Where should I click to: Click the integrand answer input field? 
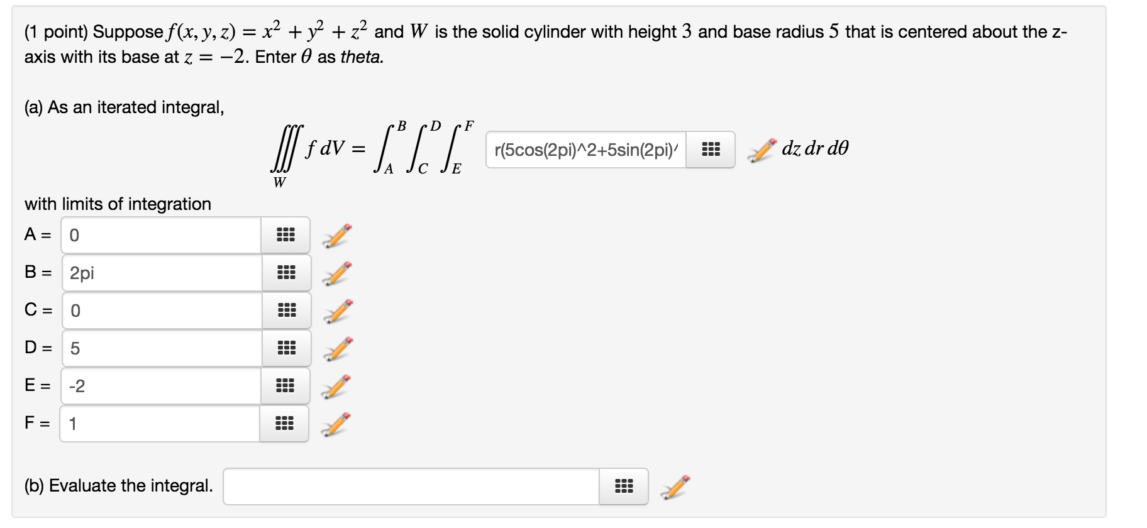click(x=585, y=150)
